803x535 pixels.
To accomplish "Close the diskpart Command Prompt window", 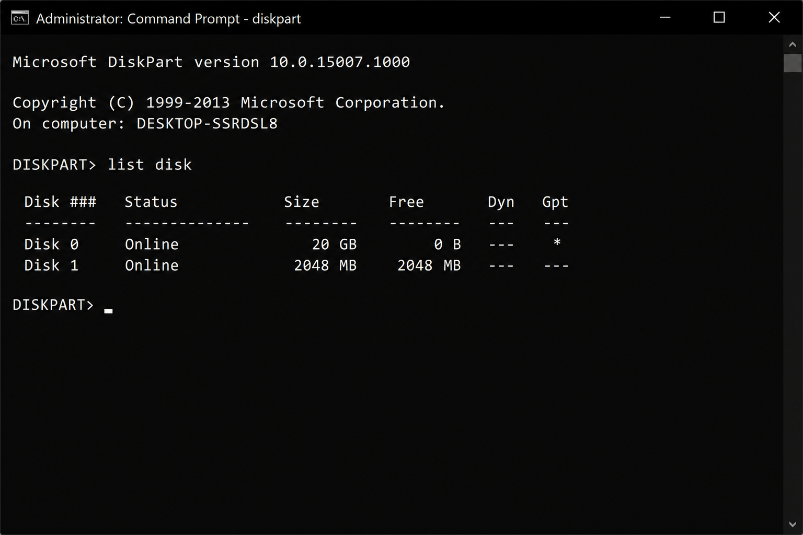I will tap(774, 17).
